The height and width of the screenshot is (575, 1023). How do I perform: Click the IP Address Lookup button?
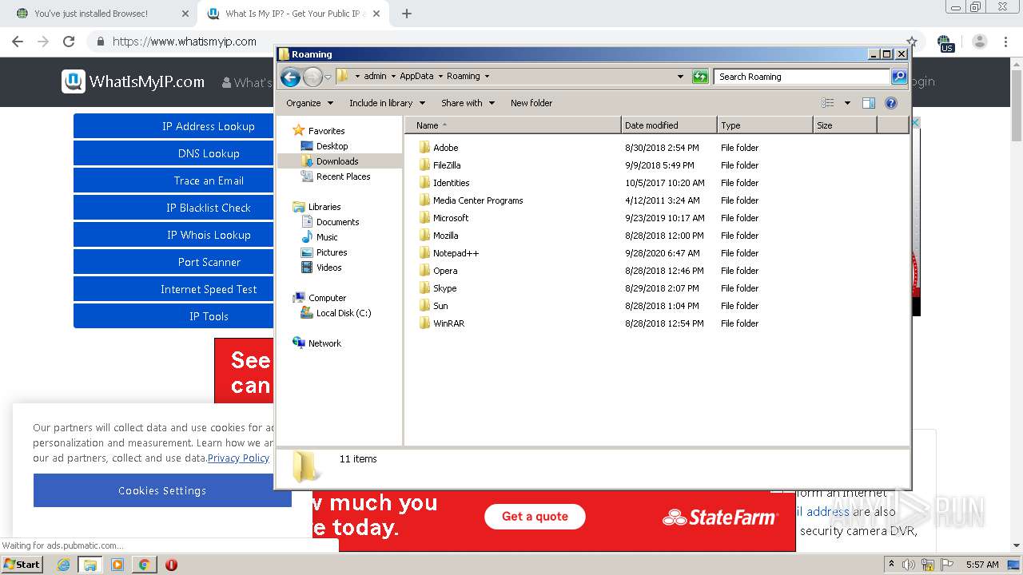point(173,126)
